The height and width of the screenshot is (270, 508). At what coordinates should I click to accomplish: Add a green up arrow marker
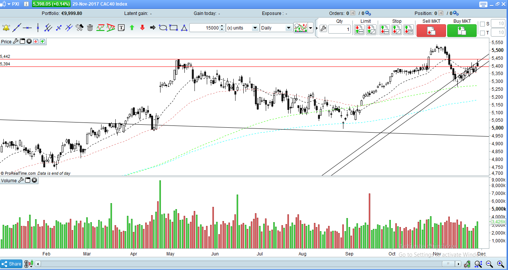132,28
